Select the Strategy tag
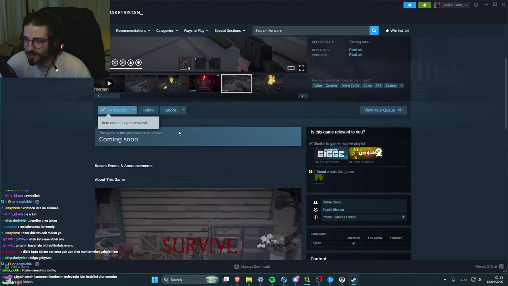508x286 pixels. [391, 86]
